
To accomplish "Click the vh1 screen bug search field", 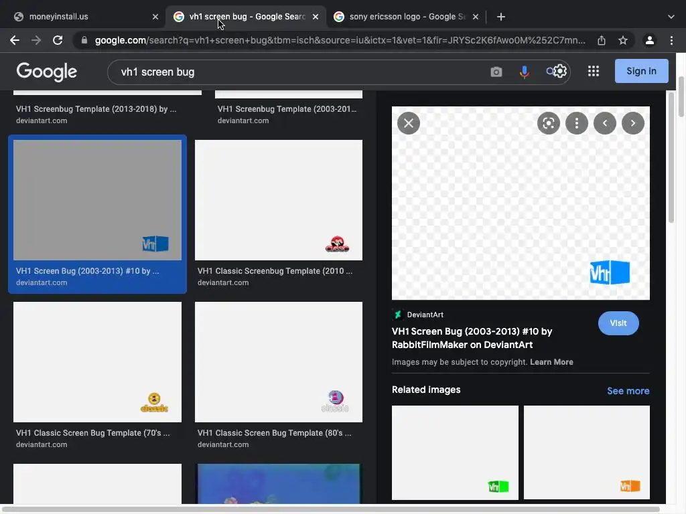I will tap(297, 72).
